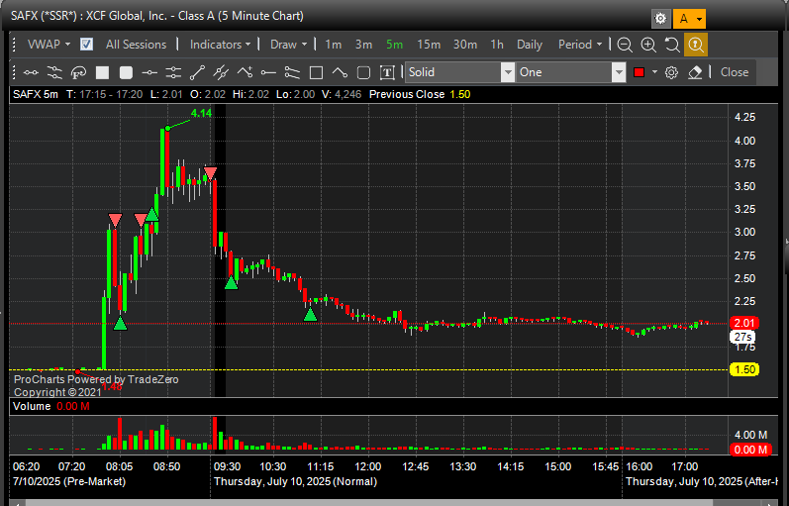
Task: Toggle the VWAP checkbox
Action: (86, 45)
